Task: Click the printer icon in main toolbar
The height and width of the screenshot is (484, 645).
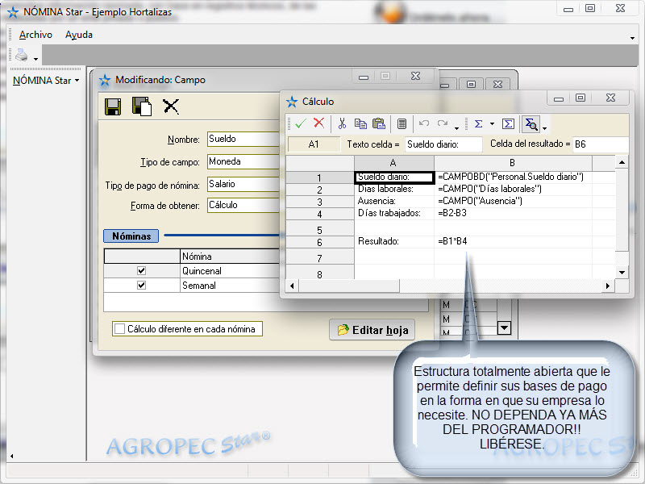Action: click(22, 55)
